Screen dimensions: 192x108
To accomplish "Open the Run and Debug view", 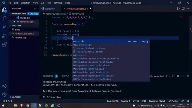I will 4,36.
